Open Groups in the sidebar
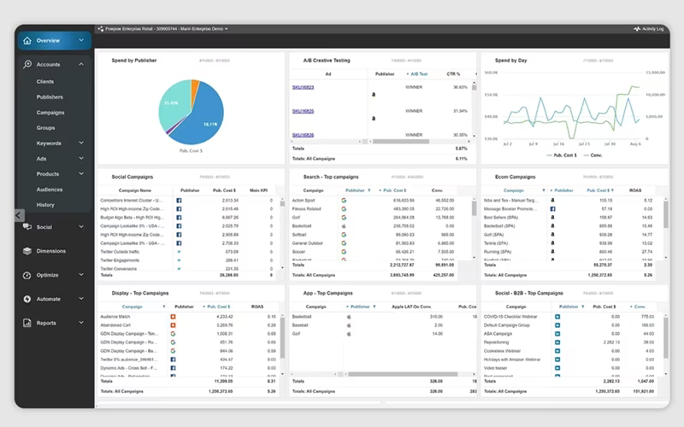 (x=46, y=128)
